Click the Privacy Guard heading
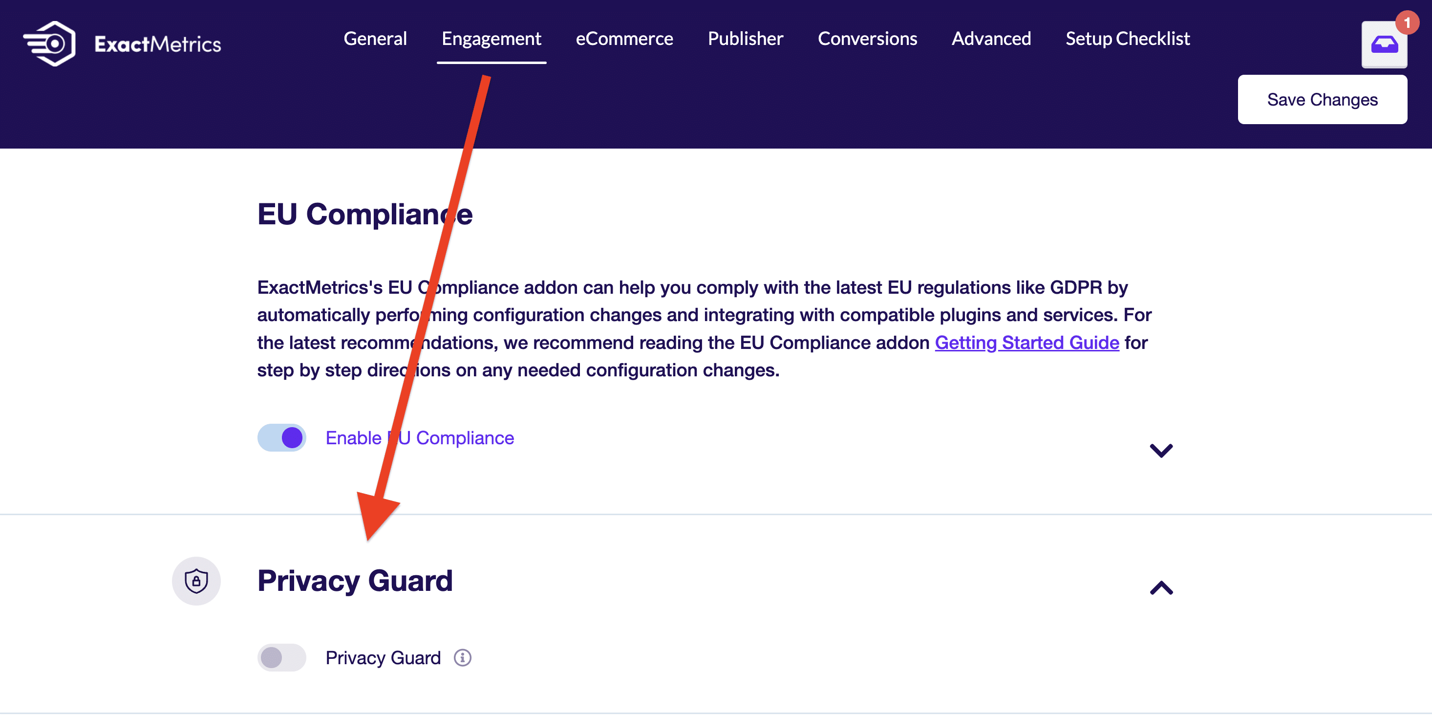The width and height of the screenshot is (1432, 716). point(355,581)
